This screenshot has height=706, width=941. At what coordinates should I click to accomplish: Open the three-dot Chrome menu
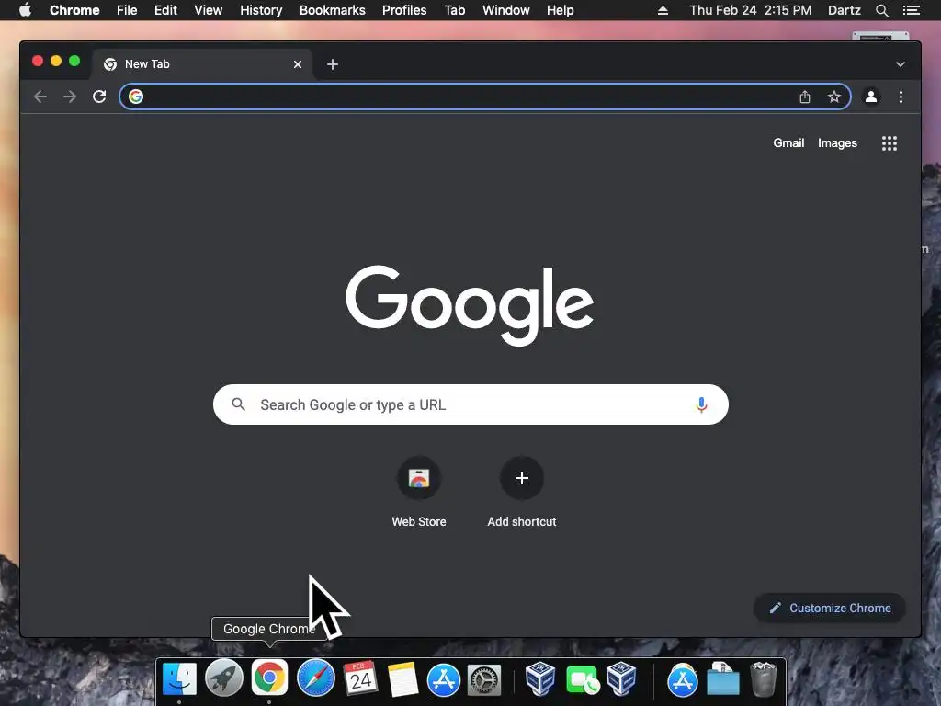pos(901,97)
